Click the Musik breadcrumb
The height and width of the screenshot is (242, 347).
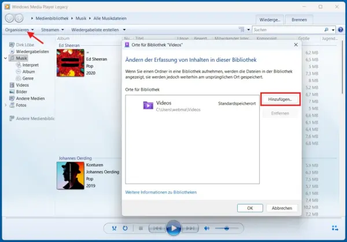[81, 18]
